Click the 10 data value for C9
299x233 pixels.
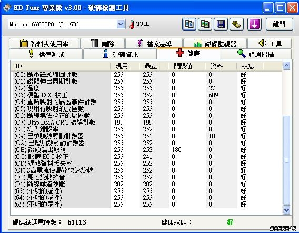pyautogui.click(x=212, y=136)
